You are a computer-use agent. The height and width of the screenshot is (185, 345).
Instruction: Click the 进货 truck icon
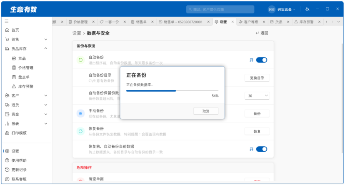point(7,105)
